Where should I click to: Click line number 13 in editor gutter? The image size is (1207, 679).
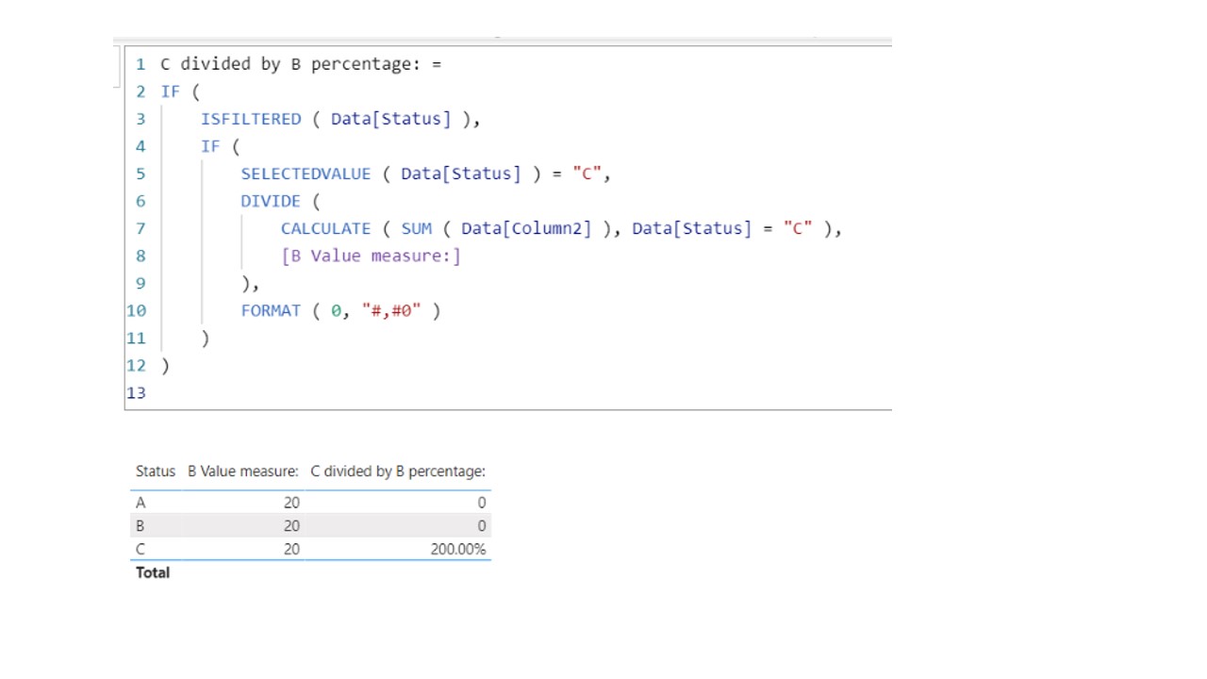[x=136, y=392]
